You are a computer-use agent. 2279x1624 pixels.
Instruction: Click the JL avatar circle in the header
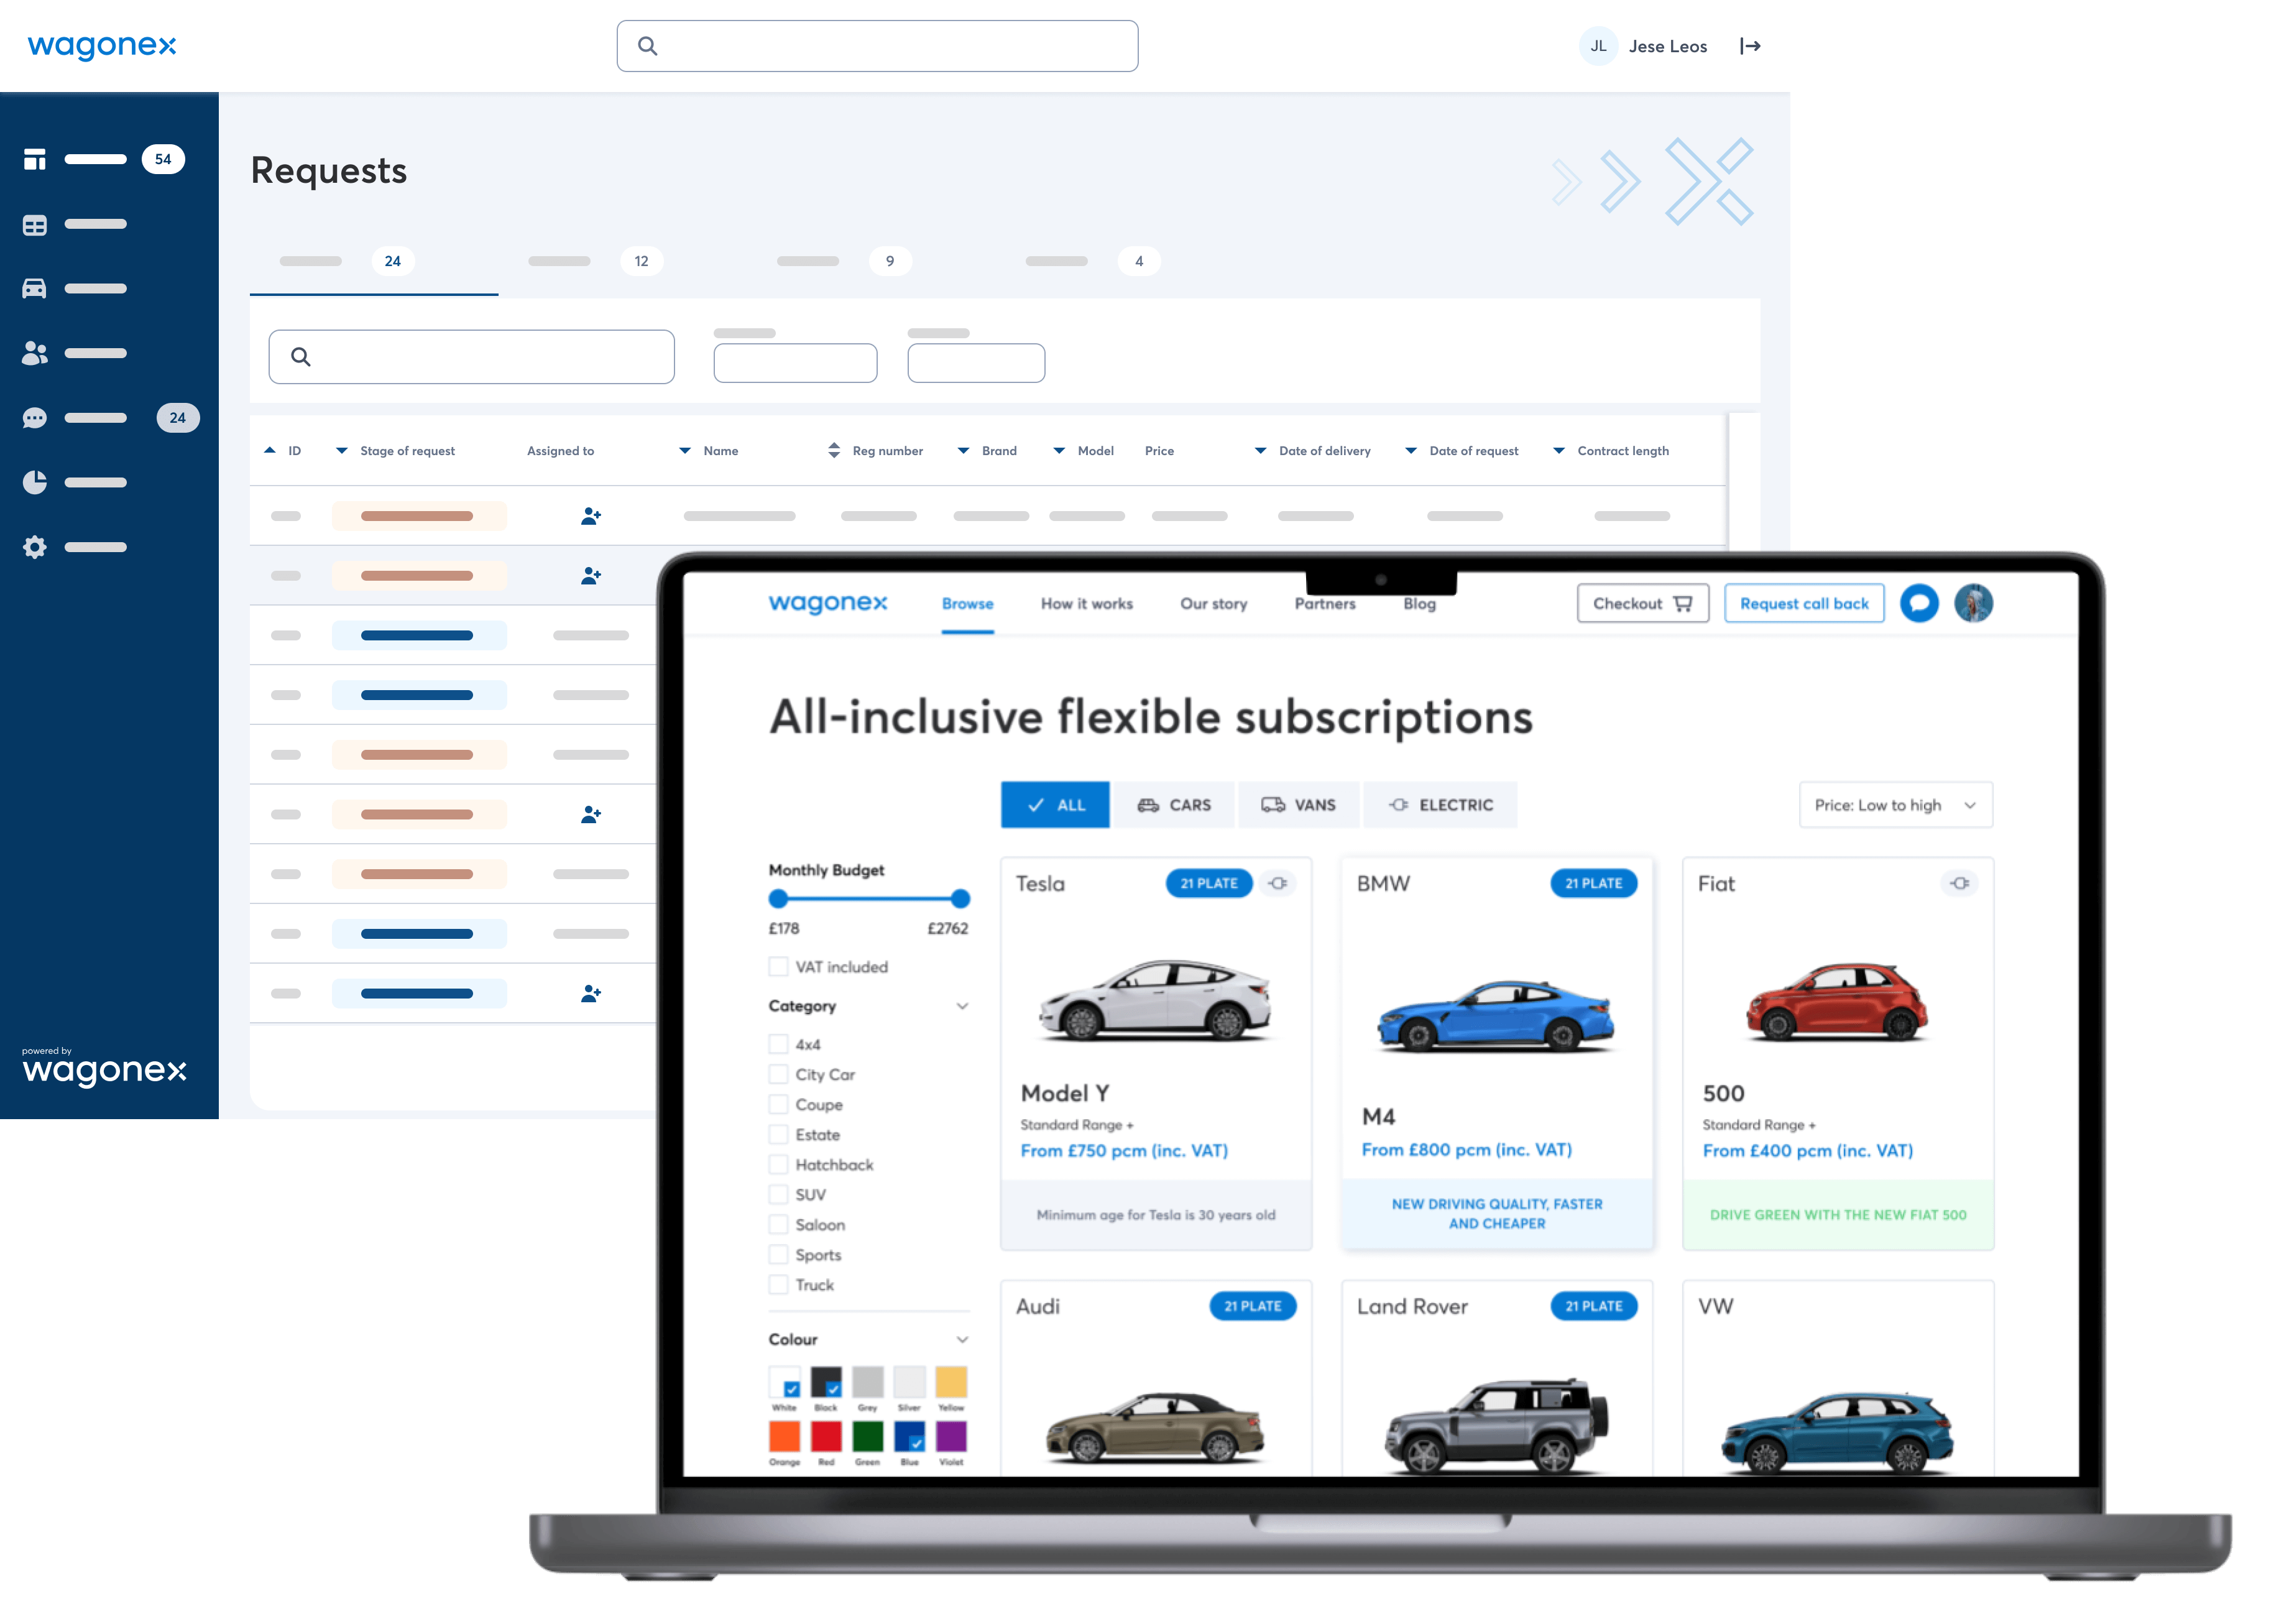(x=1597, y=46)
